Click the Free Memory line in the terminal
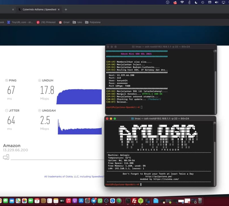Screen dimensions: 229x206 [x=127, y=166]
